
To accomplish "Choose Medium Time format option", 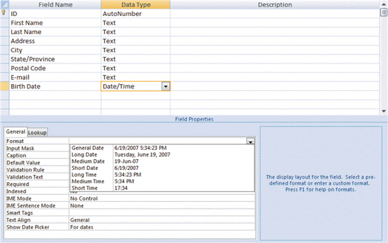I will (163, 181).
